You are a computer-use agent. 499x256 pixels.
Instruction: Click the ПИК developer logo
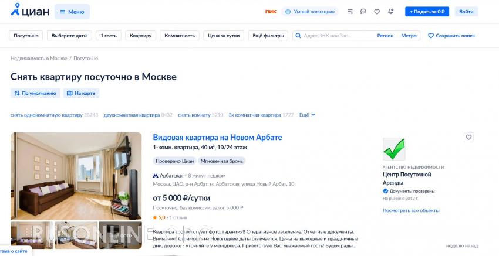tap(271, 12)
